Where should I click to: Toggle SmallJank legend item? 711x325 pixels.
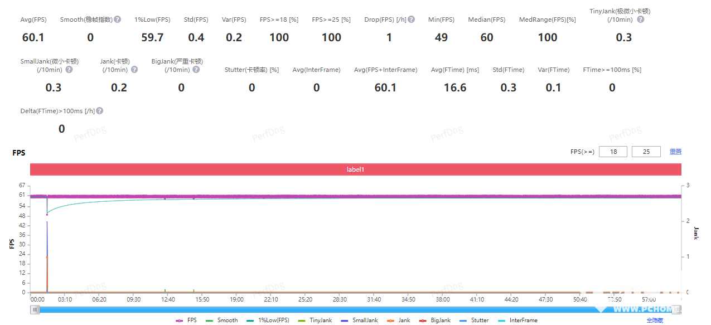(359, 321)
